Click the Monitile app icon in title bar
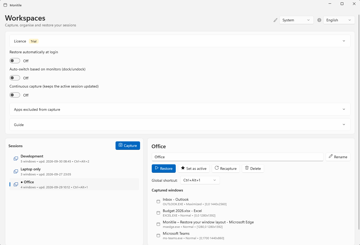 point(5,5)
